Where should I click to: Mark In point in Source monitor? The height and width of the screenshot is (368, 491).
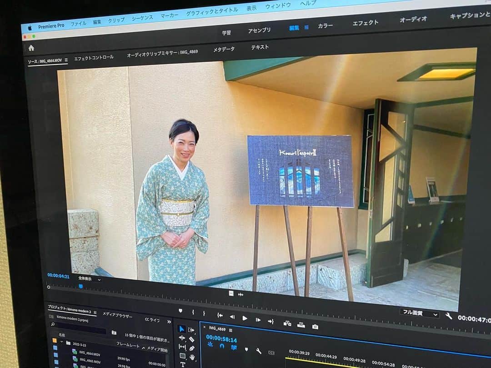[193, 312]
